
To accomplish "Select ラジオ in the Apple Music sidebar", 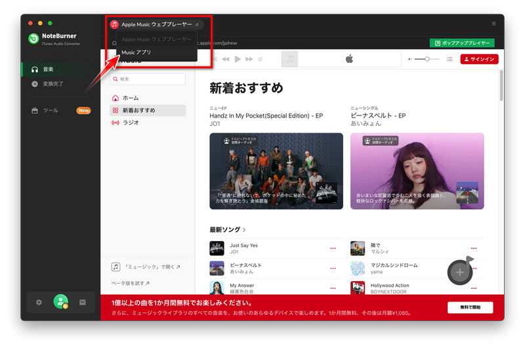I will (x=131, y=122).
